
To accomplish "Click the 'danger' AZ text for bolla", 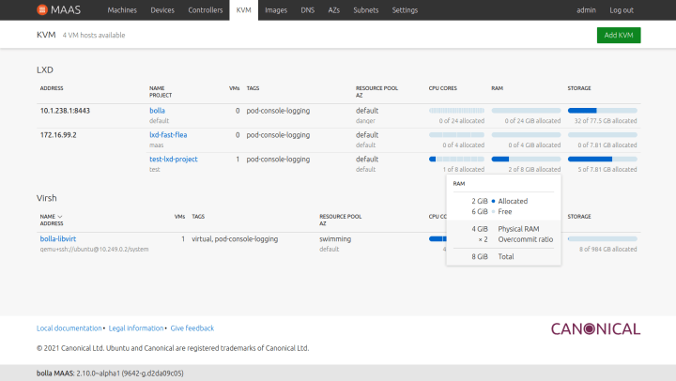I will coord(365,121).
